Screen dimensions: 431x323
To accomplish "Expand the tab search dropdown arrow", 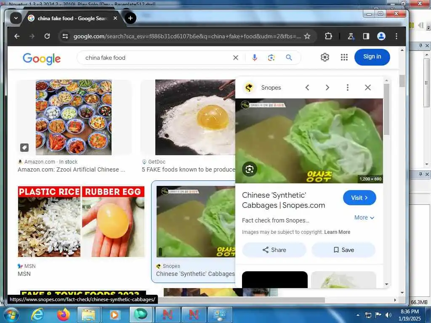I will [16, 18].
